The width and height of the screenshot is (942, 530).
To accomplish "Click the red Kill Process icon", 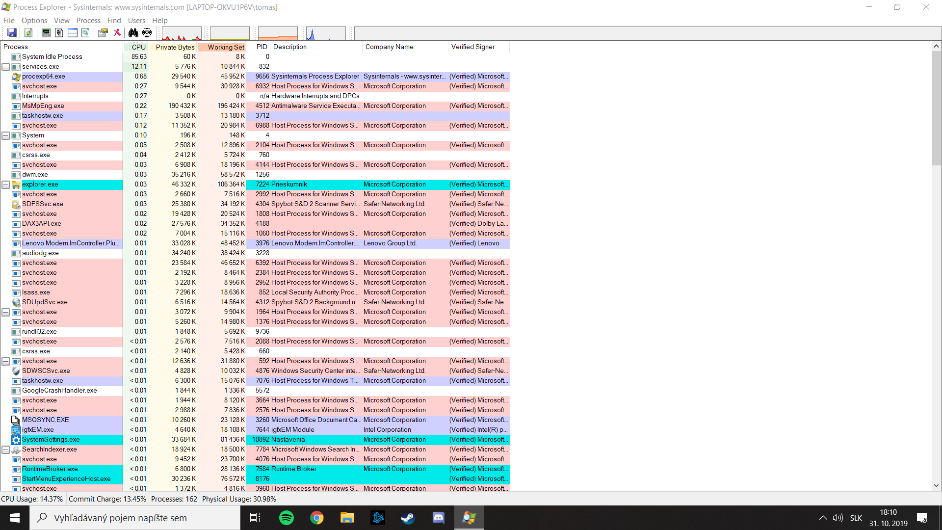I will 117,33.
